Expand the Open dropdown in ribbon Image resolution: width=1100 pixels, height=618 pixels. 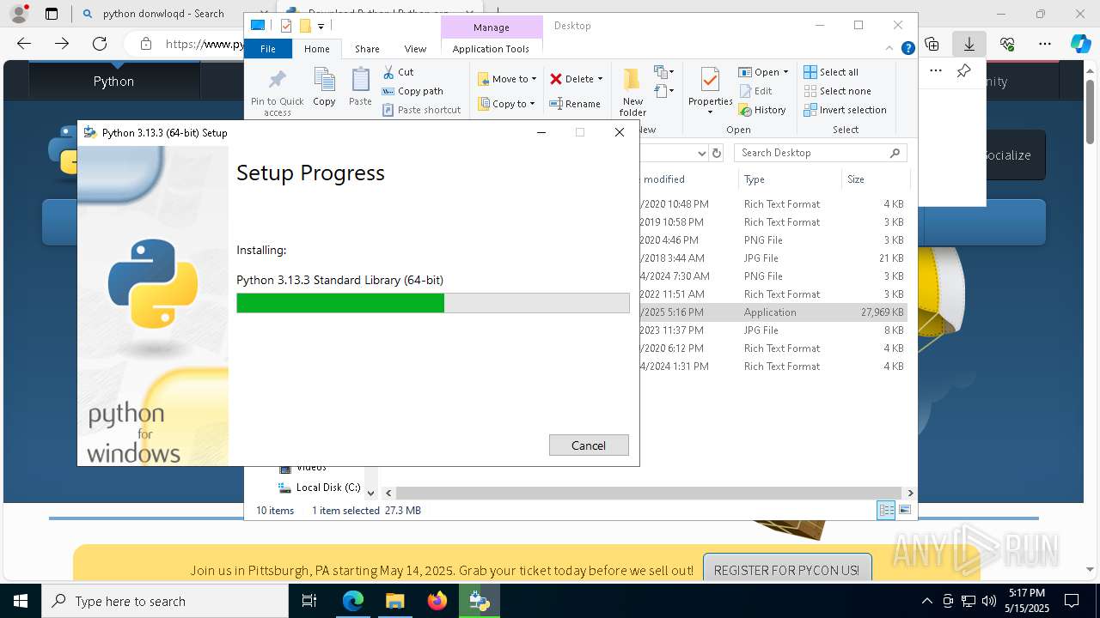click(785, 72)
